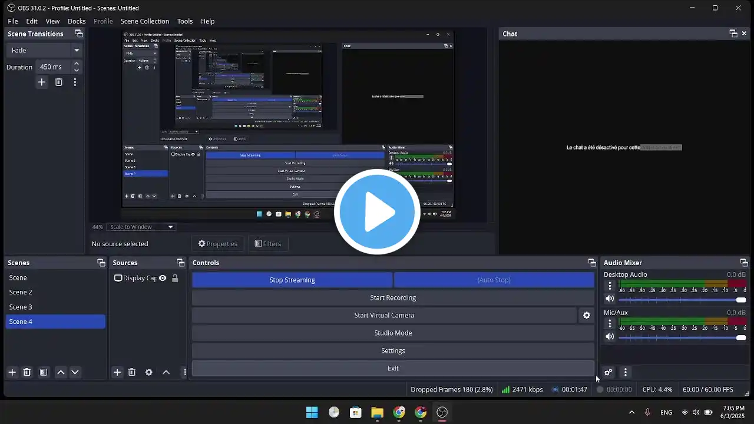
Task: Click the duration field showing 450 ms
Action: (53, 67)
